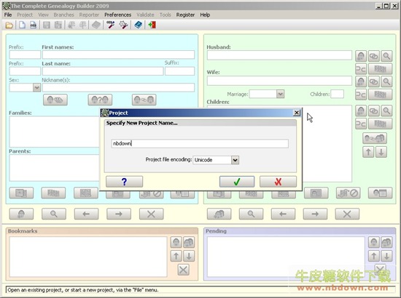This screenshot has width=401, height=298.
Task: Click the Husband name field
Action: coord(279,55)
